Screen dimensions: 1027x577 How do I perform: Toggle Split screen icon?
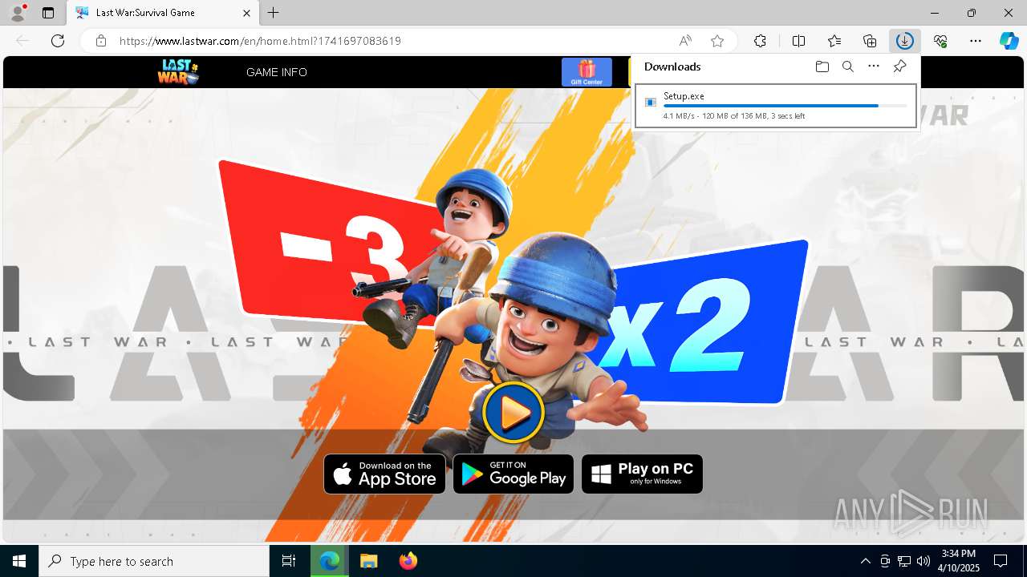[798, 41]
